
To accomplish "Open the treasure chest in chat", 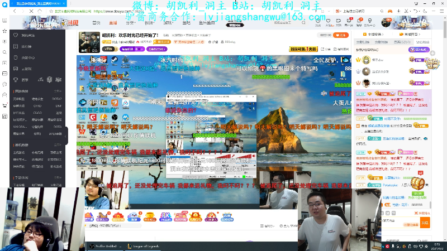I will click(x=417, y=183).
